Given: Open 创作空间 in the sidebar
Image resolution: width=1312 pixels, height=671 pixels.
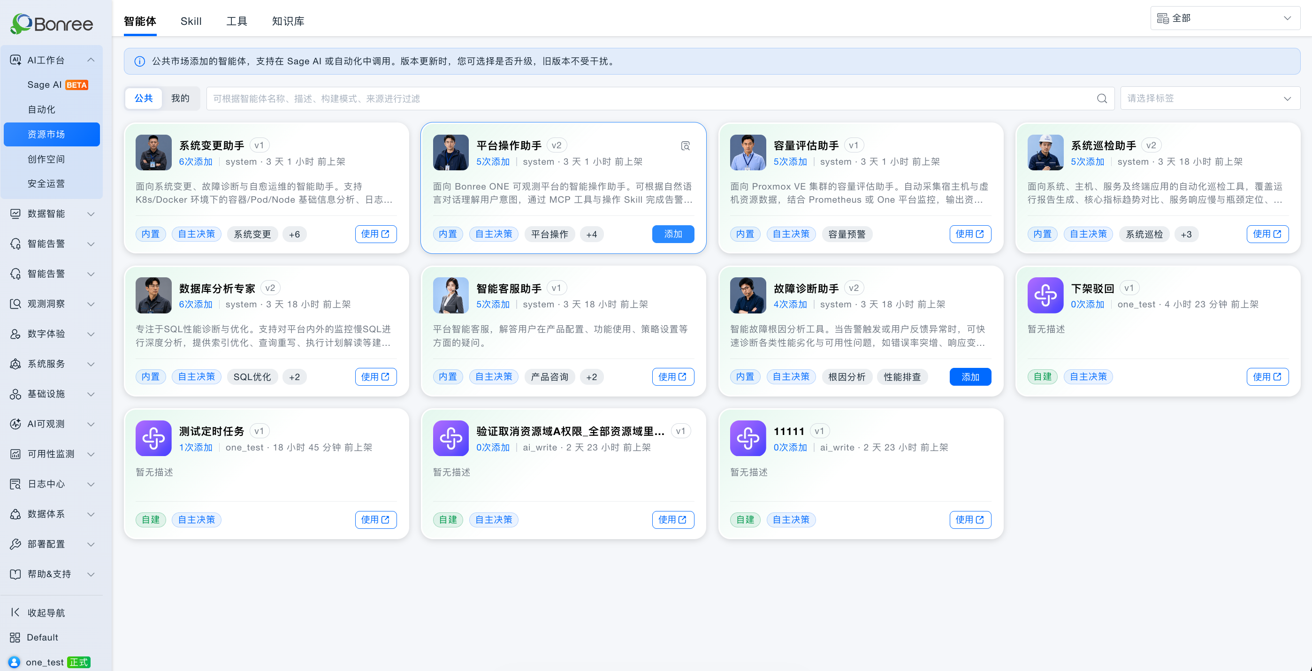Looking at the screenshot, I should (46, 159).
